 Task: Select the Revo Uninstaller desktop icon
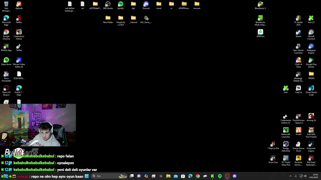point(6,77)
